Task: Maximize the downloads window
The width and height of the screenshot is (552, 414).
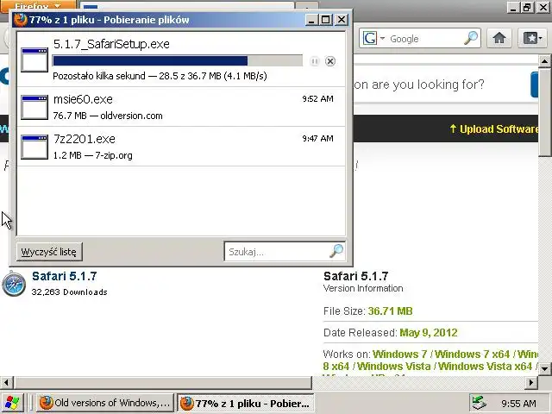Action: [326, 20]
